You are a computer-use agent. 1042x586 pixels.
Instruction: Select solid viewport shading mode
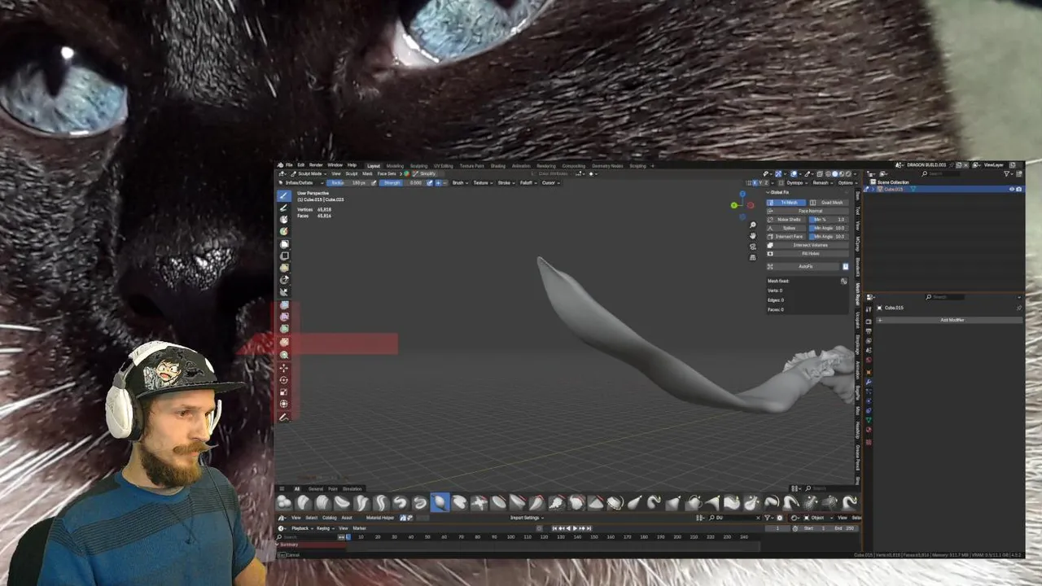834,173
